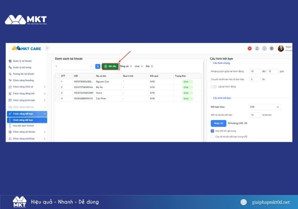Select all accounts with header checkbox
Image resolution: width=298 pixels, height=209 pixels.
pos(56,75)
